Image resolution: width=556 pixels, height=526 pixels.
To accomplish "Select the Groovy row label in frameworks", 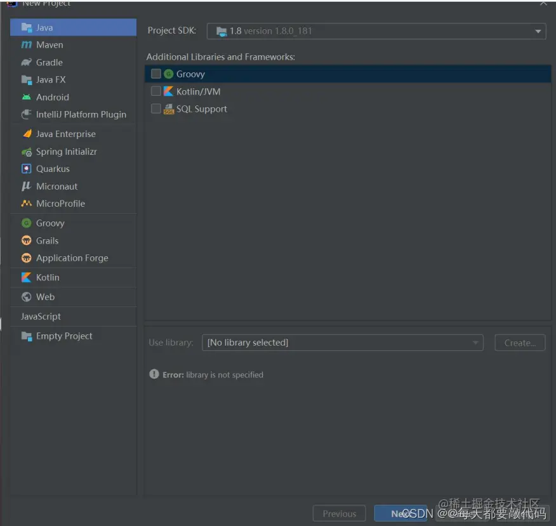I will (x=190, y=74).
